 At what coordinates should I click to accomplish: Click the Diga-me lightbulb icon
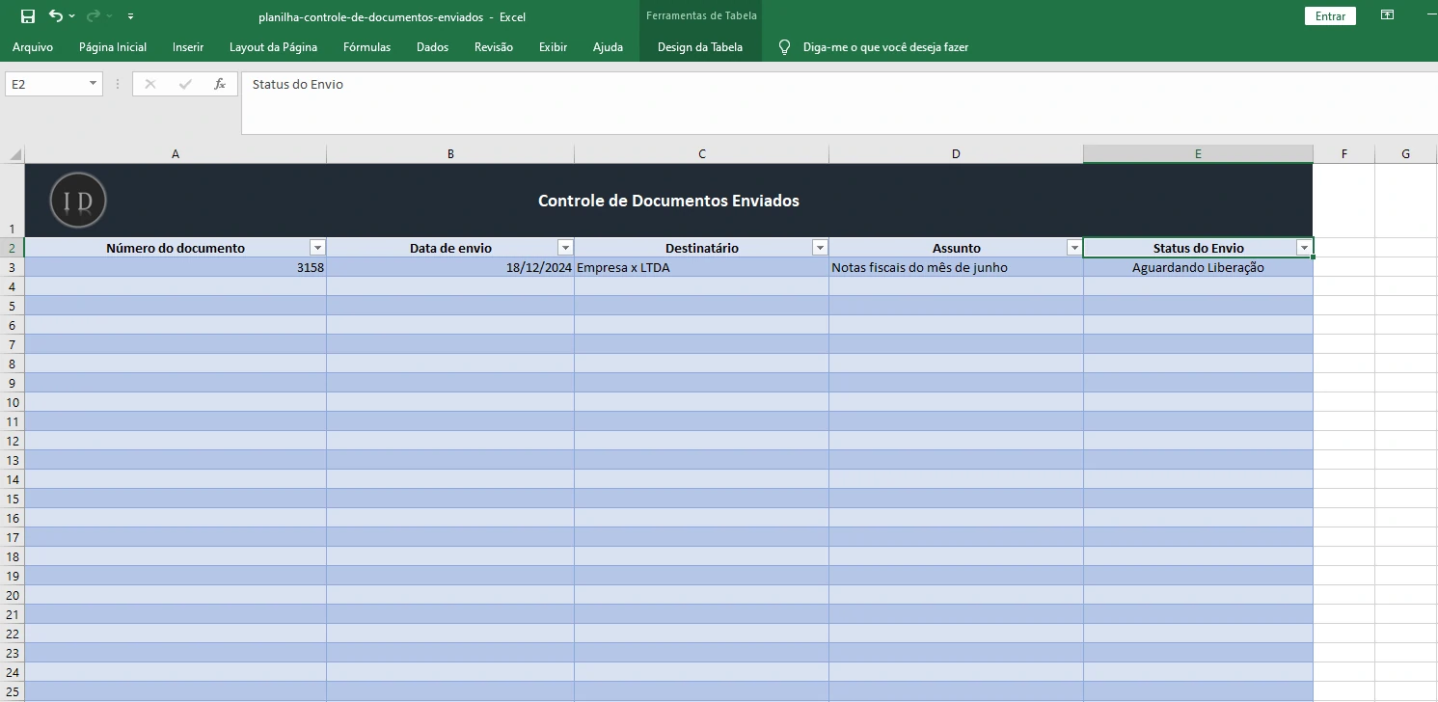[783, 46]
